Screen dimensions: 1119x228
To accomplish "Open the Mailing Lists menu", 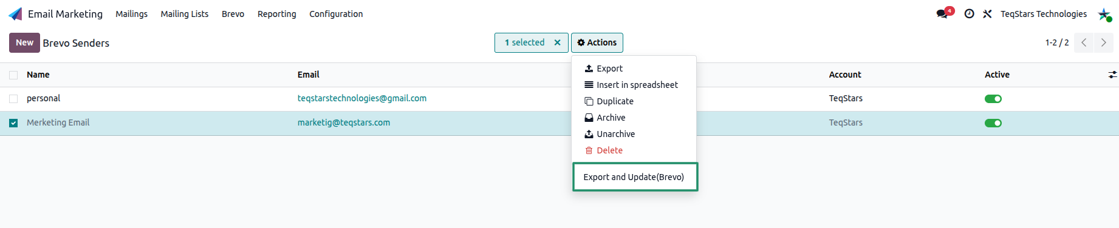I will tap(185, 14).
